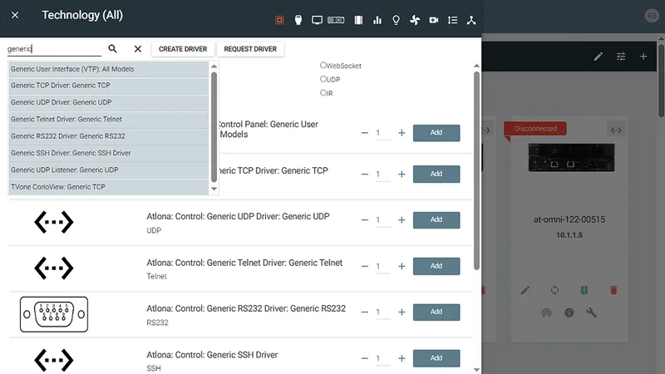The width and height of the screenshot is (665, 374).
Task: Decrease quantity for Generic Telnet Driver
Action: pyautogui.click(x=365, y=266)
